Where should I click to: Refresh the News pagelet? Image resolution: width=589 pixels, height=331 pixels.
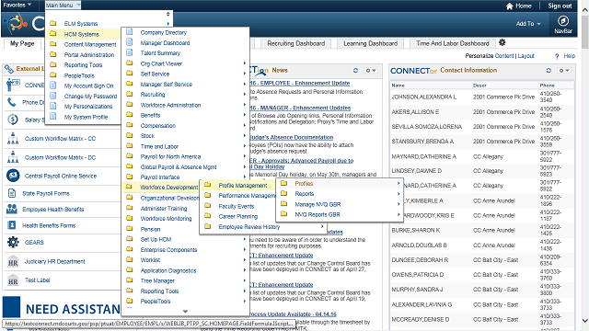(355, 70)
